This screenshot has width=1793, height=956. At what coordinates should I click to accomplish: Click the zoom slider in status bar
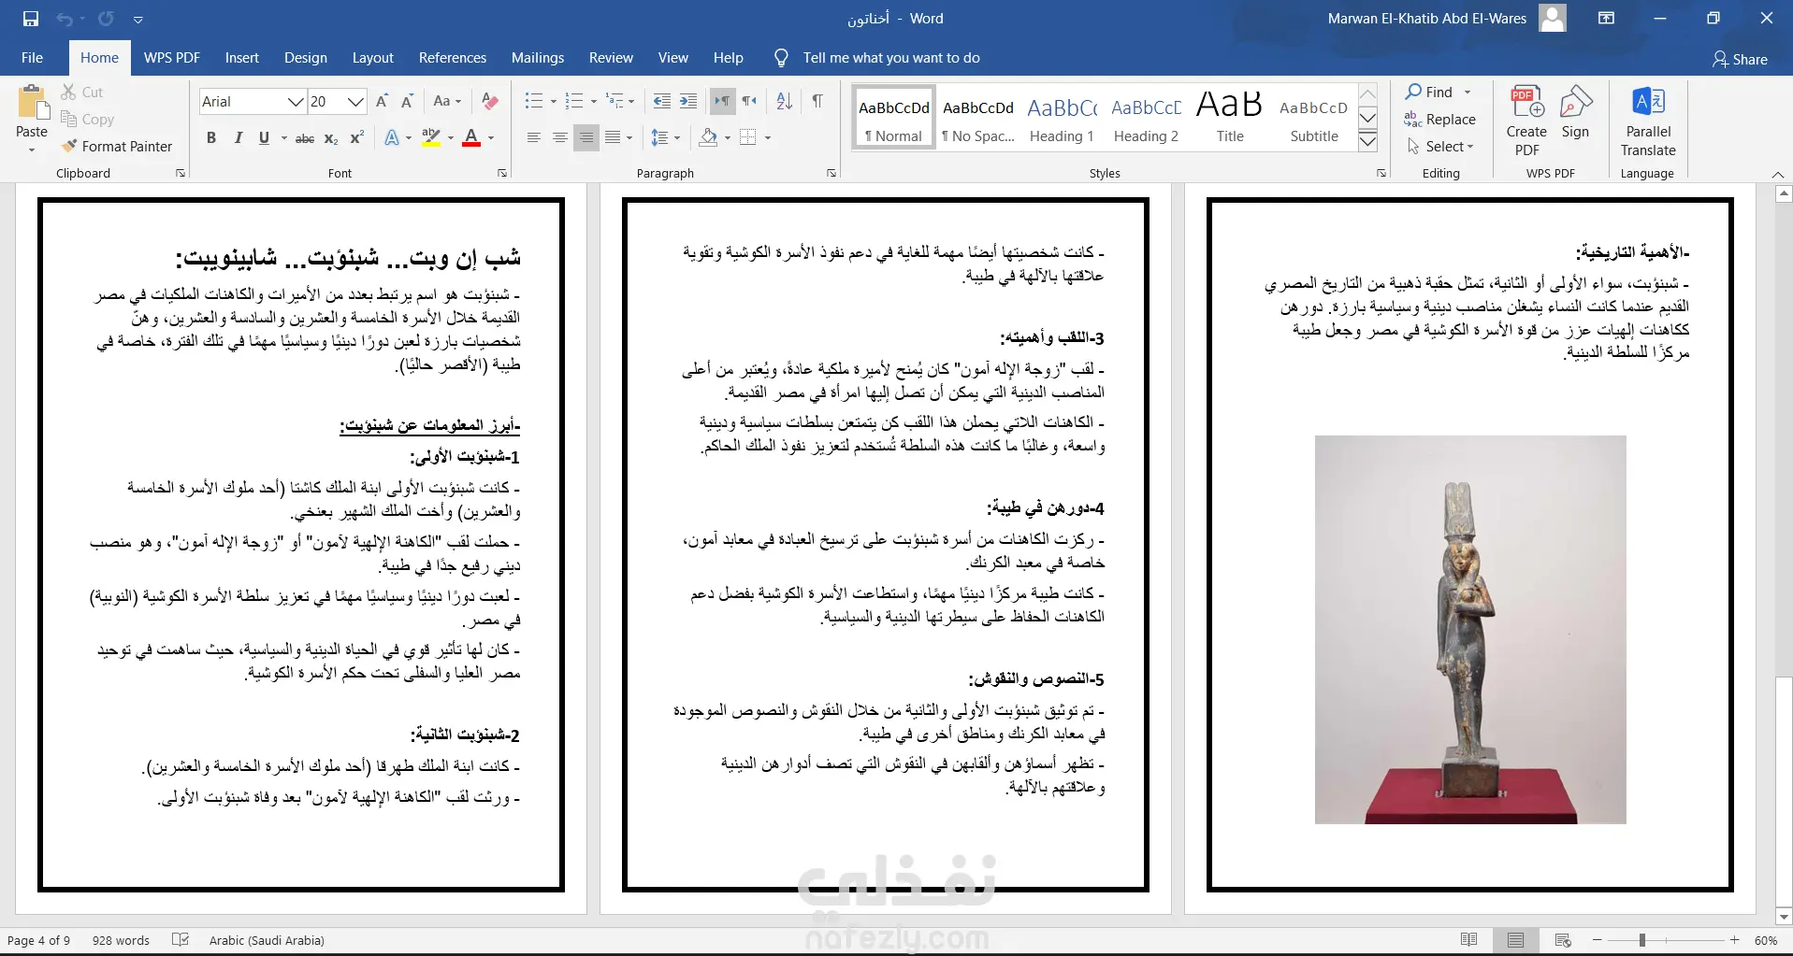pos(1641,940)
